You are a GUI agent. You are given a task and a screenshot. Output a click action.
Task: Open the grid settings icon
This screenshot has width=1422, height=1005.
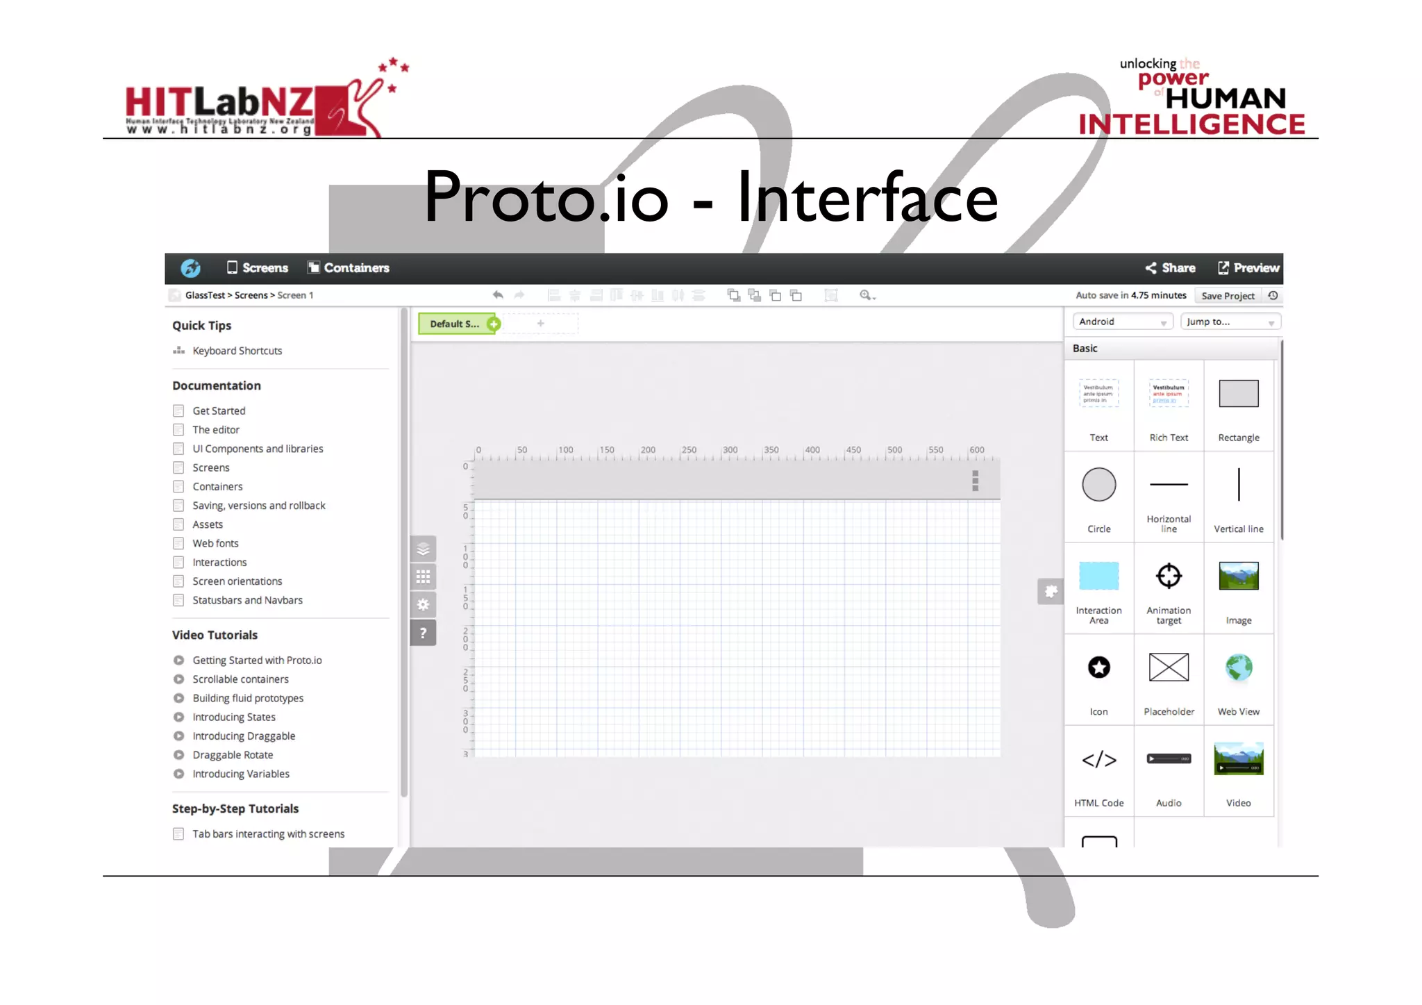pyautogui.click(x=423, y=577)
